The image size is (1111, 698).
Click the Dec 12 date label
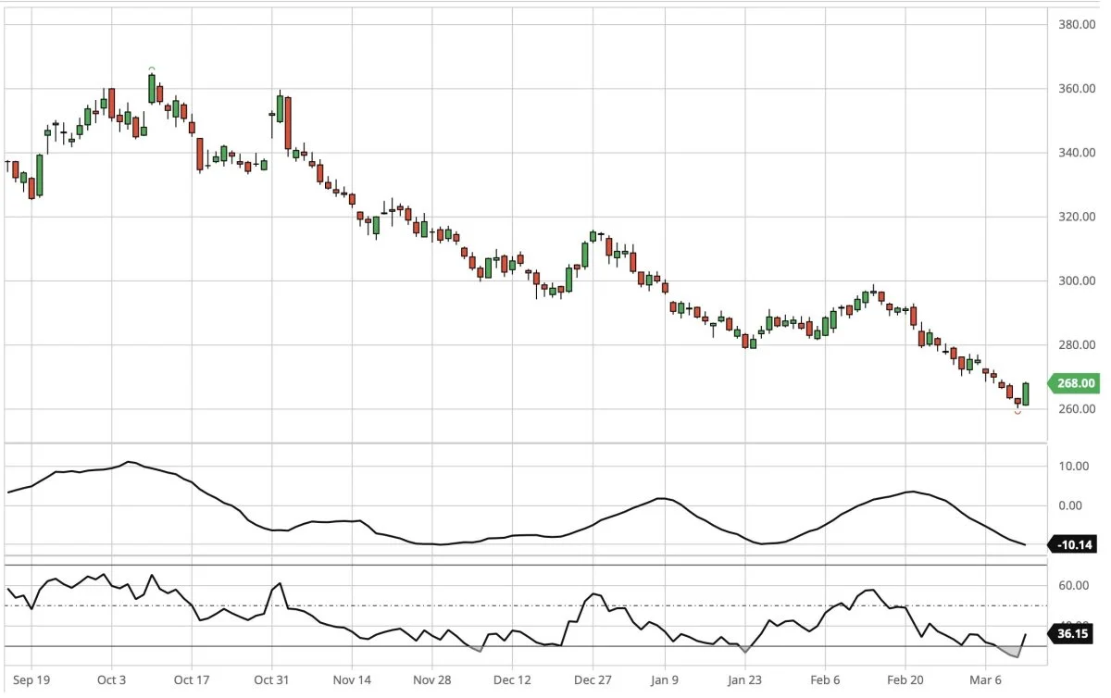[512, 679]
